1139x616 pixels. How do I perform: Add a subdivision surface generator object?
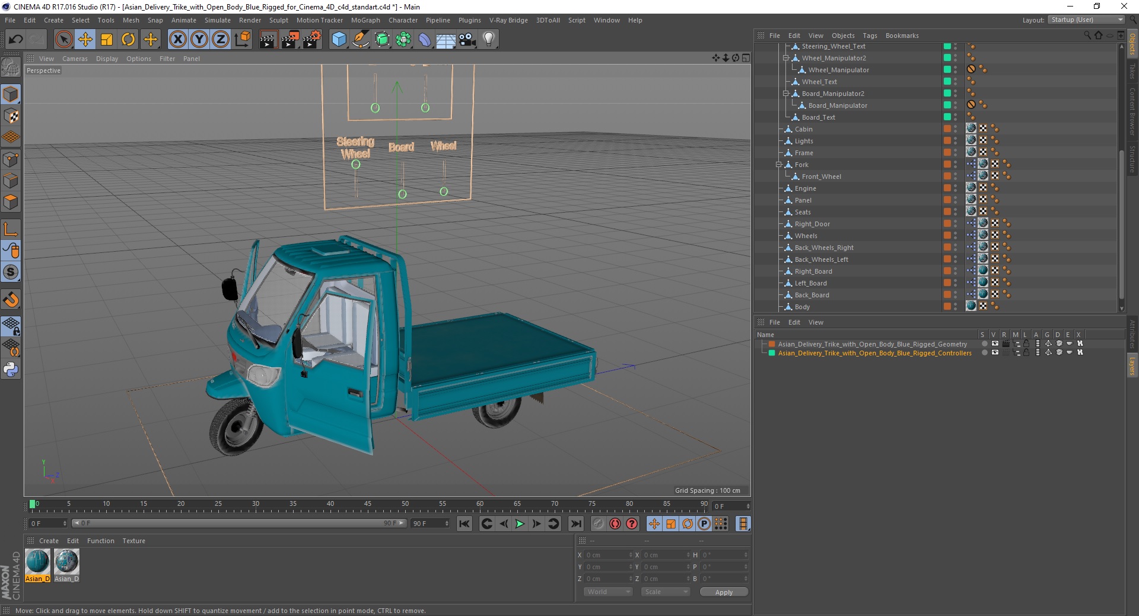pyautogui.click(x=382, y=40)
